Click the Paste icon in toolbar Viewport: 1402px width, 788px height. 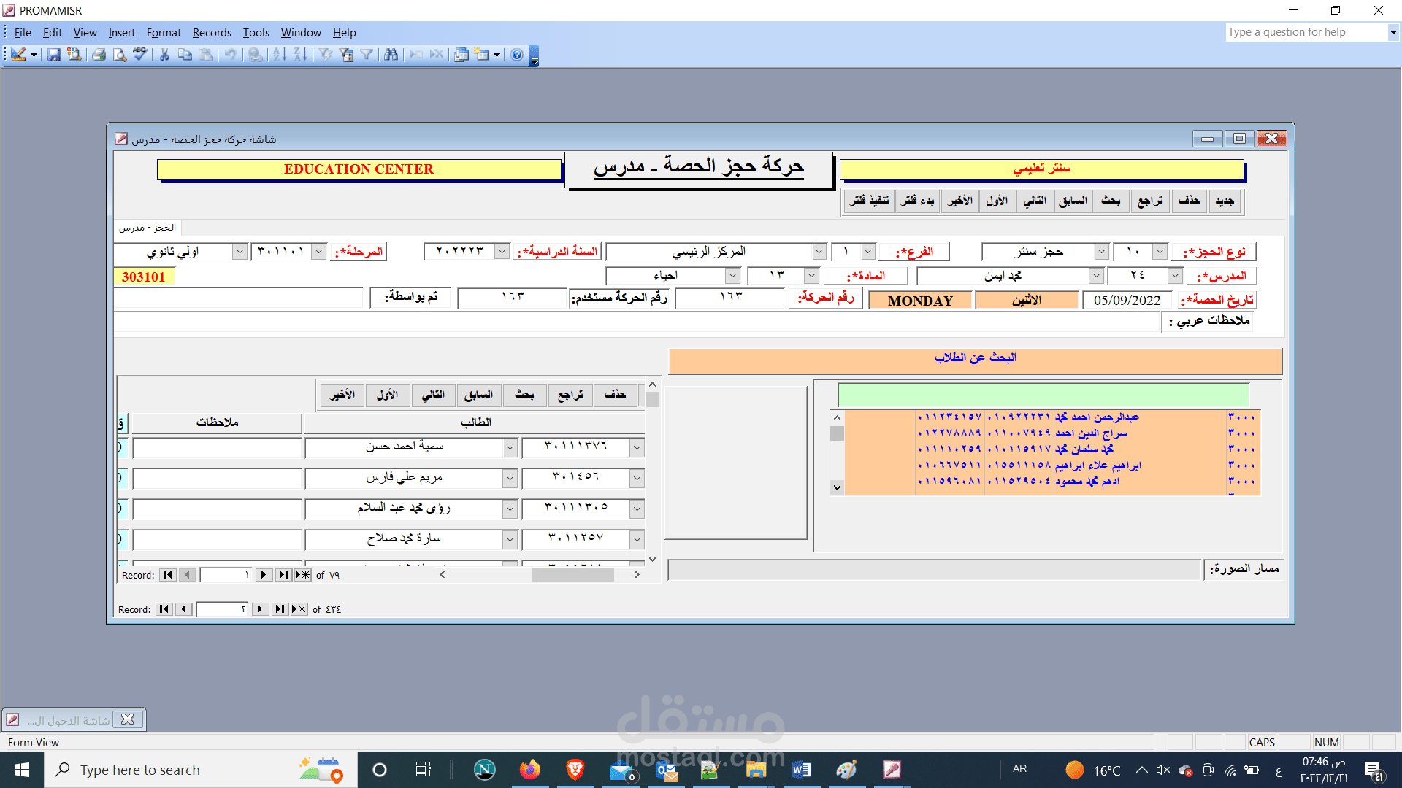point(207,55)
